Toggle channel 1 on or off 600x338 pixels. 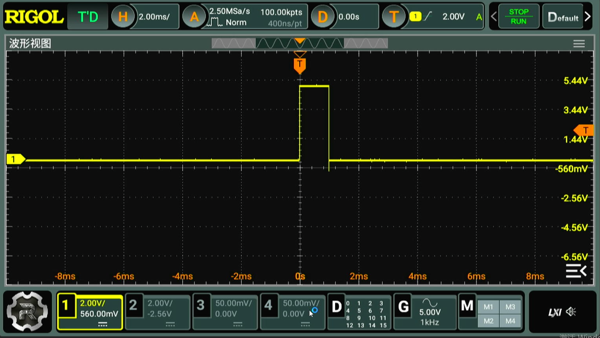[66, 306]
